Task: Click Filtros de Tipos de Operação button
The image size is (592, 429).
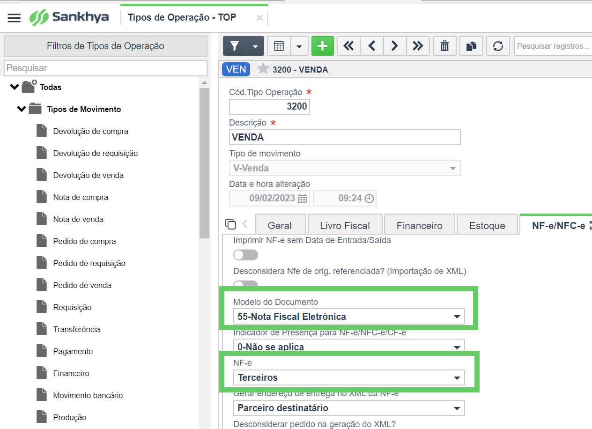Action: (105, 46)
